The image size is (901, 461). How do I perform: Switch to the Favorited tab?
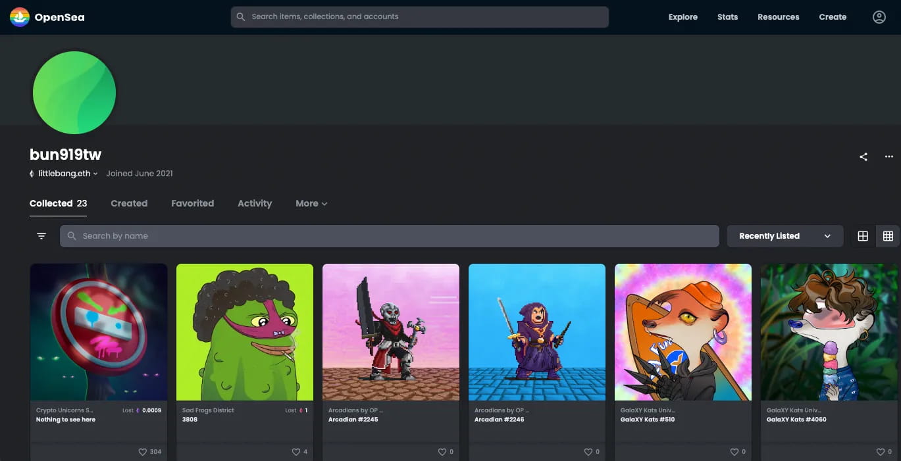click(193, 204)
